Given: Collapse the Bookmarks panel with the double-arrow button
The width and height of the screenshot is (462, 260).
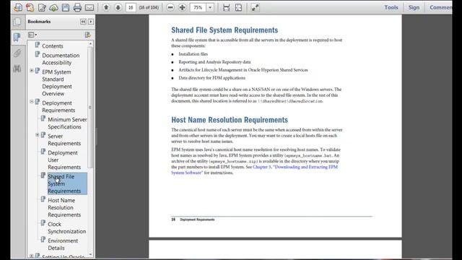Looking at the screenshot, I should pos(83,22).
